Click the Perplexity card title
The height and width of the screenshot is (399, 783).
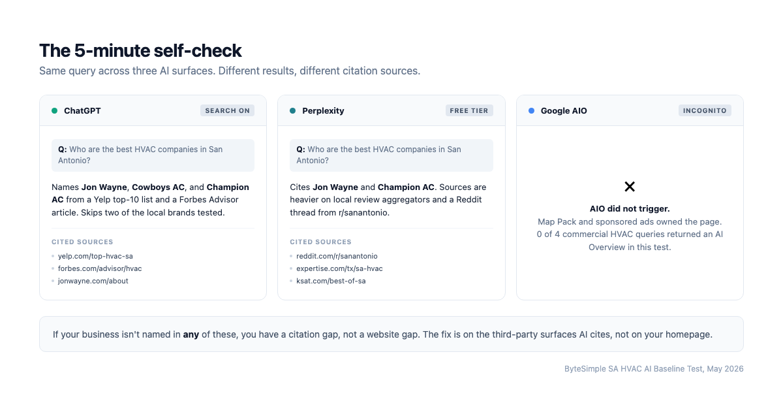click(x=323, y=111)
